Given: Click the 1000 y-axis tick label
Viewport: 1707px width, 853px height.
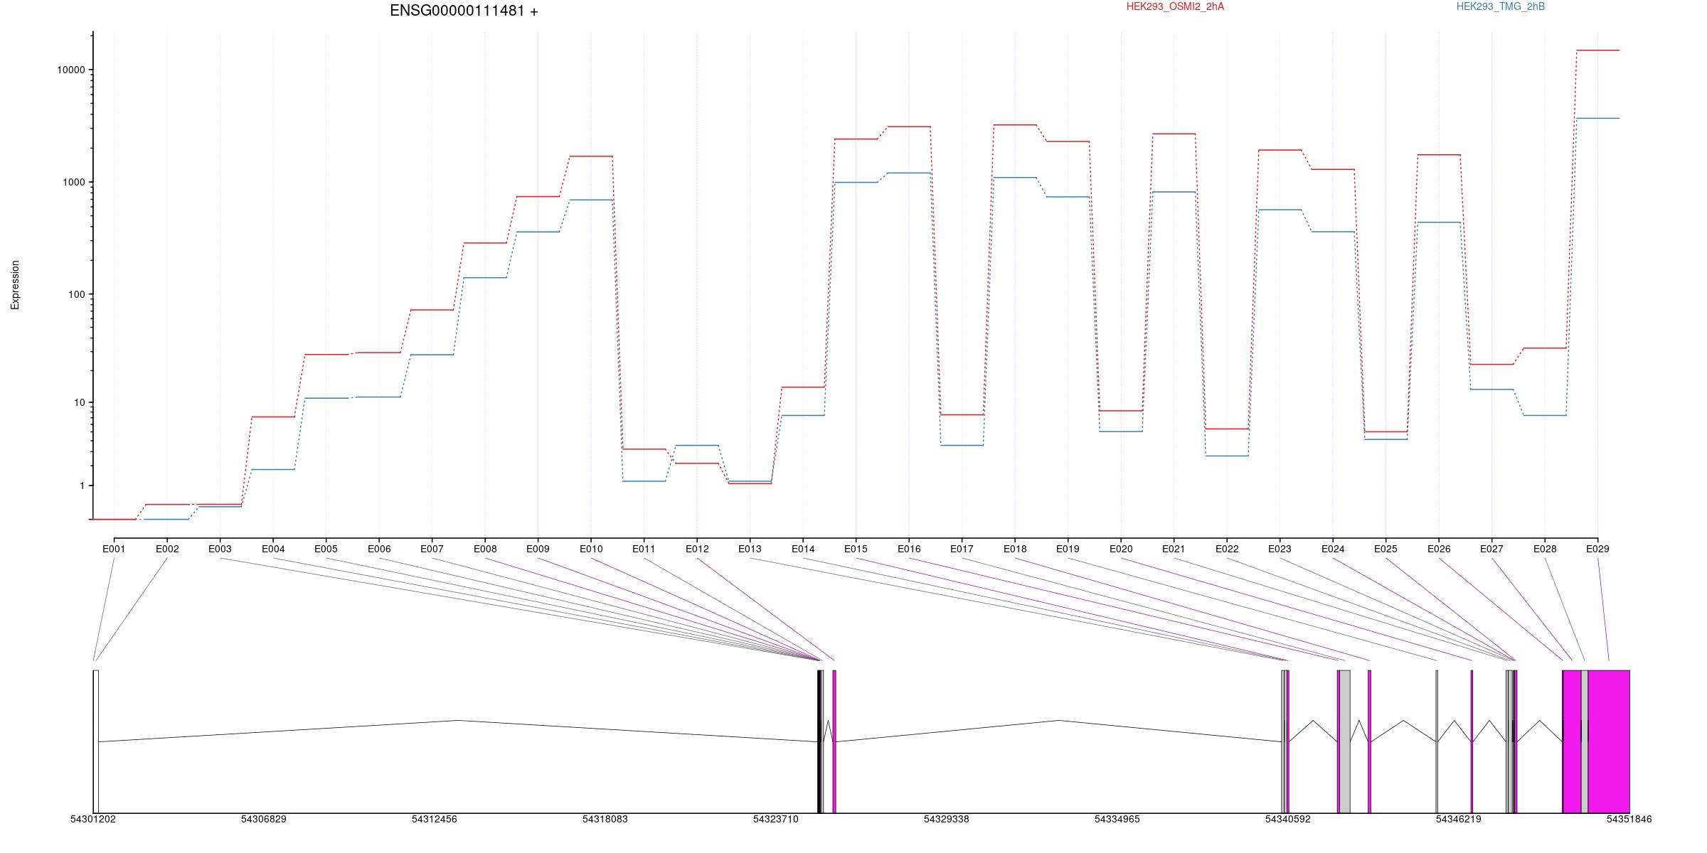Looking at the screenshot, I should point(74,183).
